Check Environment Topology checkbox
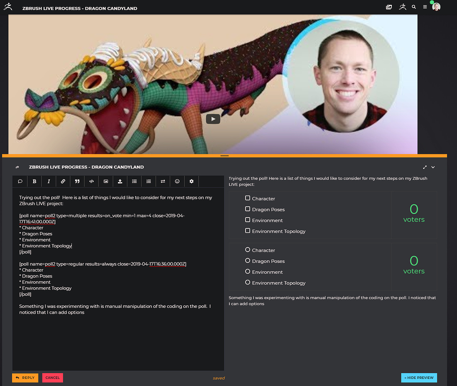This screenshot has width=457, height=386. tap(248, 230)
